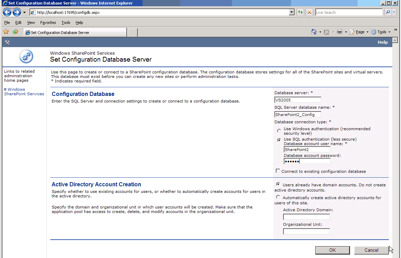Click the page scrollbar up arrow

[395, 40]
